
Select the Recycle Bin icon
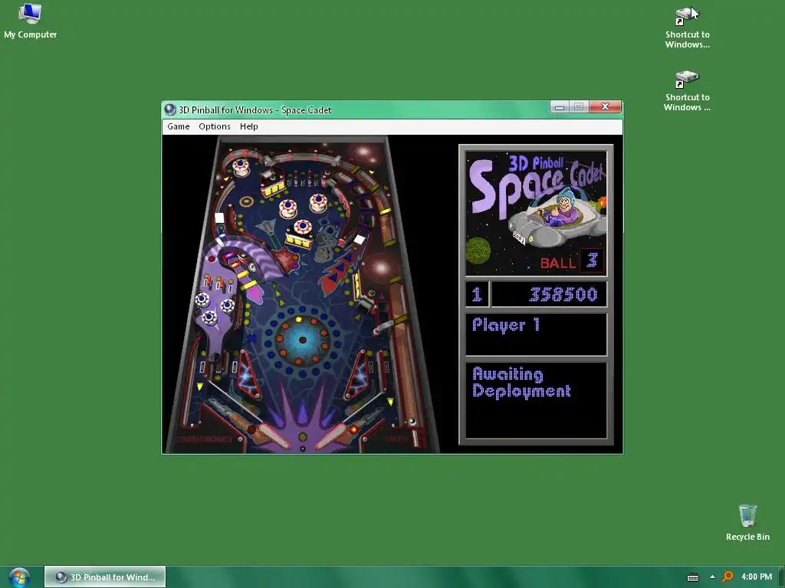pyautogui.click(x=747, y=522)
